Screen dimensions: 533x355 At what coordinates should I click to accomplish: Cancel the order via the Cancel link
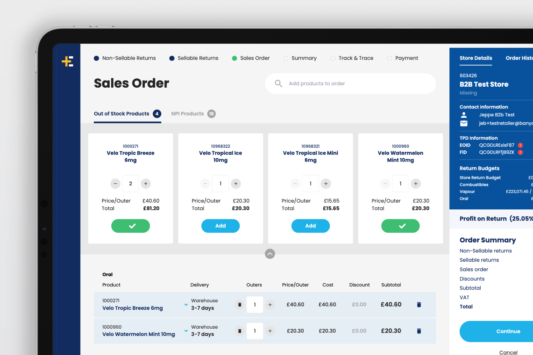pos(508,352)
